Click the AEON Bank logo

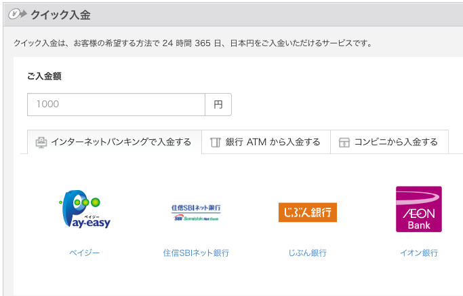tap(419, 209)
